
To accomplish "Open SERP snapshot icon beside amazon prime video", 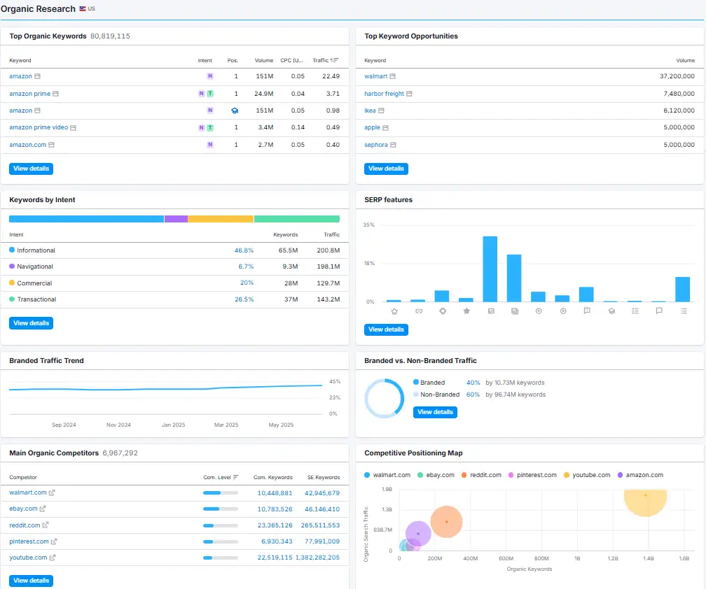I will (x=73, y=128).
